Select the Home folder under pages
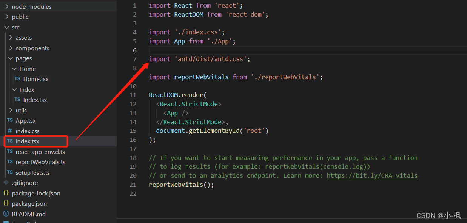Screen dimensions: 467x223 pyautogui.click(x=28, y=69)
